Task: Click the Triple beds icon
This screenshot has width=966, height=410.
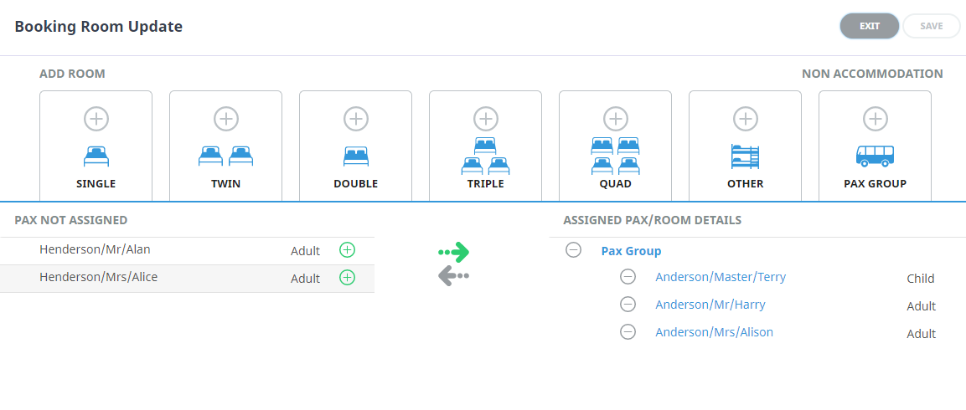Action: pos(485,156)
